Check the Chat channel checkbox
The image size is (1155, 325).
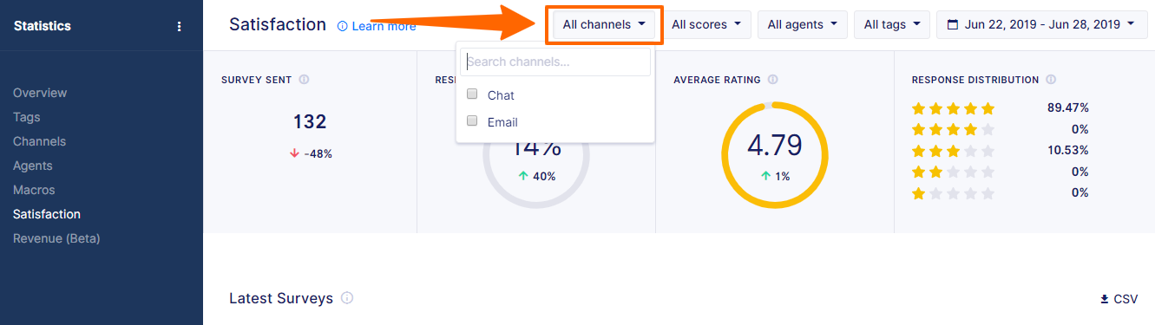point(472,94)
